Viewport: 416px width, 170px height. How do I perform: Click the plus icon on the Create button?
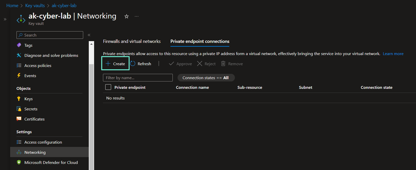(x=108, y=64)
